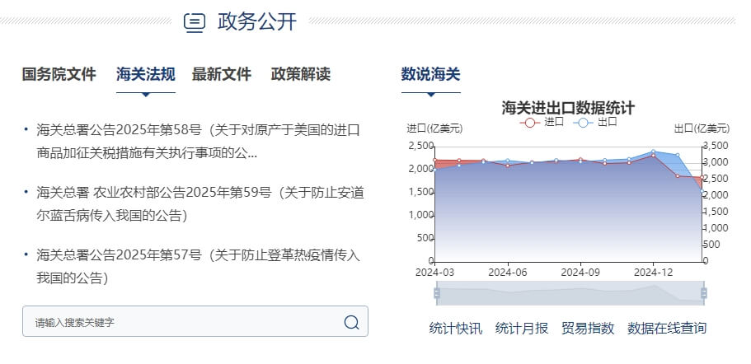Screen dimensions: 751x364
Task: Click the search magnifier icon
Action: 351,322
